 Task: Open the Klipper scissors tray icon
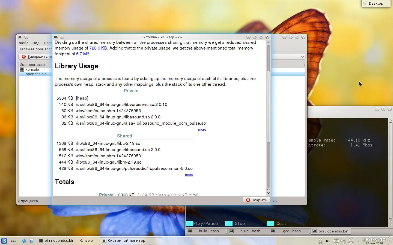click(x=321, y=241)
